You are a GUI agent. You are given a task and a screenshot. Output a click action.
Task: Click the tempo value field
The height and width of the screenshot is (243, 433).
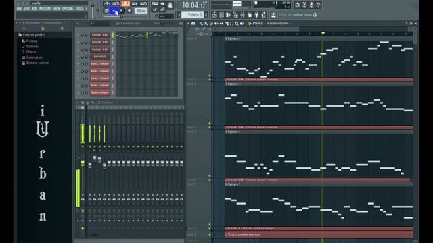coord(141,11)
